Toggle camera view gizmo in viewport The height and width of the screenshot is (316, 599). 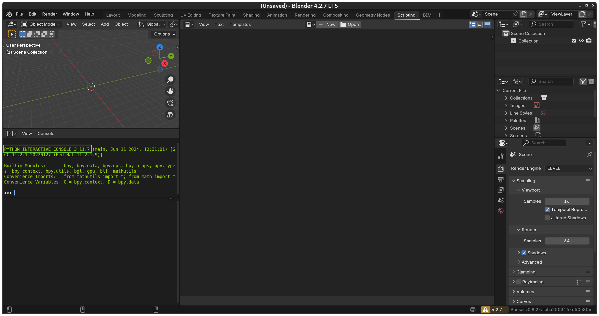[x=170, y=103]
